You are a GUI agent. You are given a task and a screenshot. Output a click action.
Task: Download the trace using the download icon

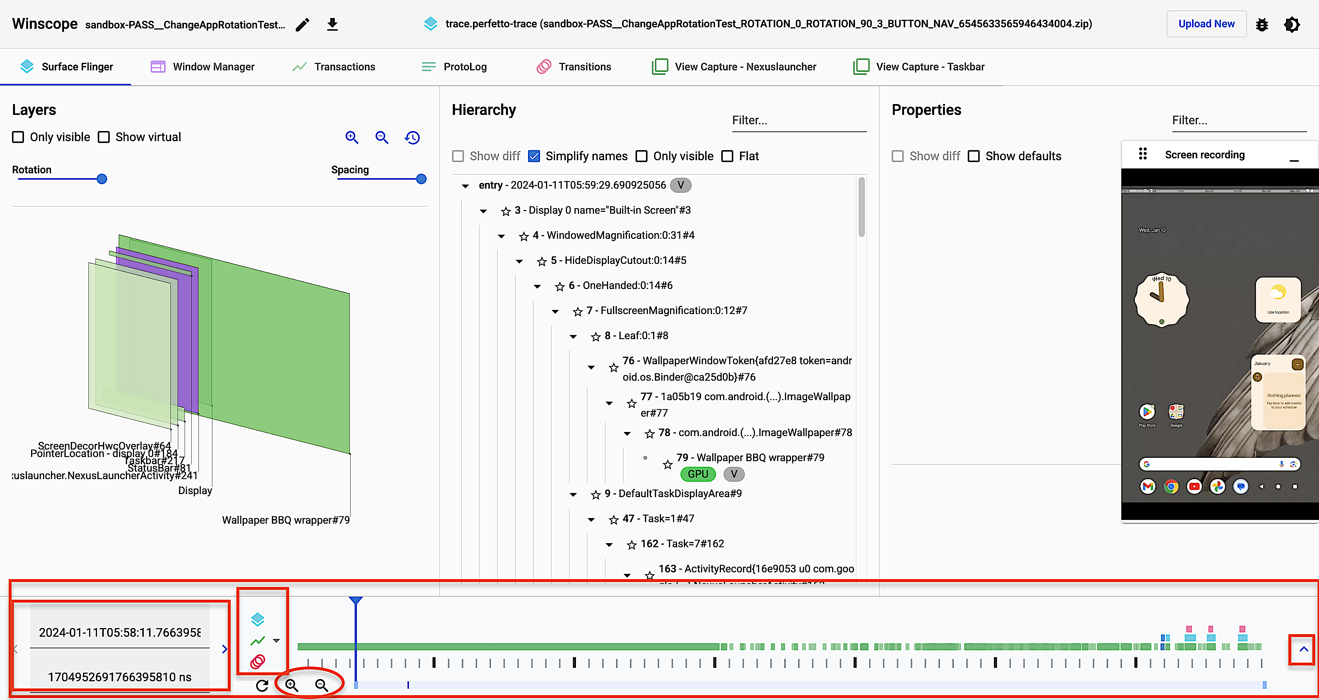tap(333, 24)
